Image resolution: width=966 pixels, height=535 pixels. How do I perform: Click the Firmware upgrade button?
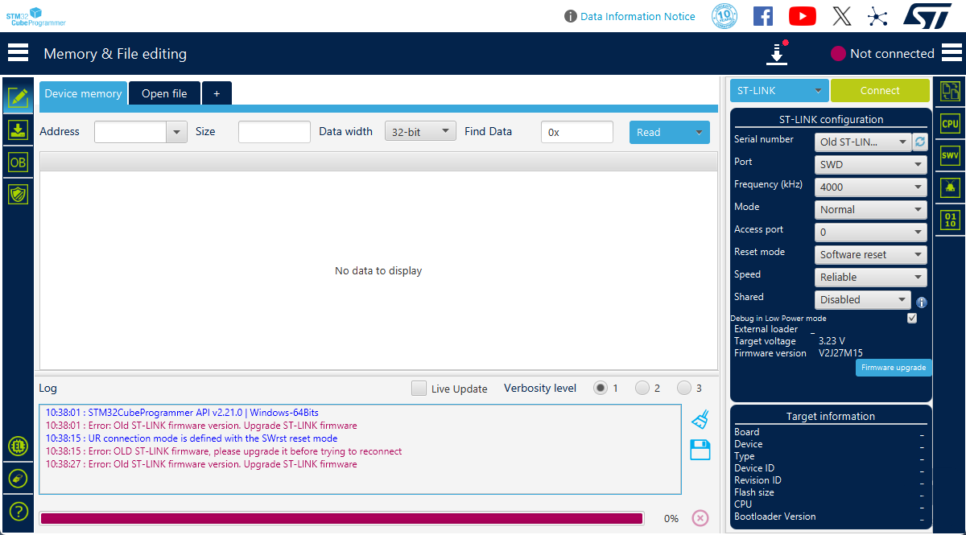tap(893, 368)
